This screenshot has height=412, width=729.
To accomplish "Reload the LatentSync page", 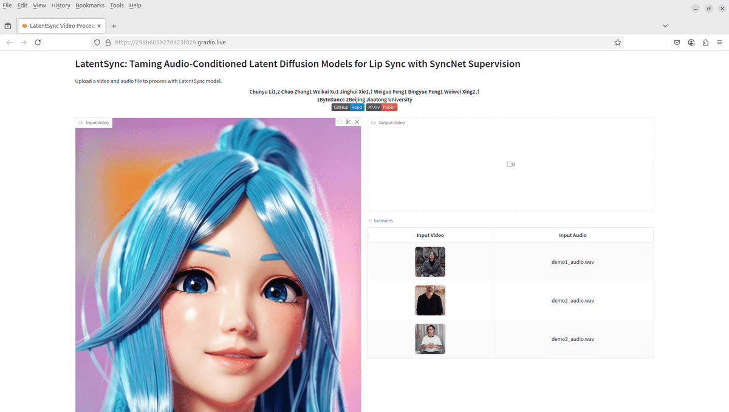I will tap(38, 42).
